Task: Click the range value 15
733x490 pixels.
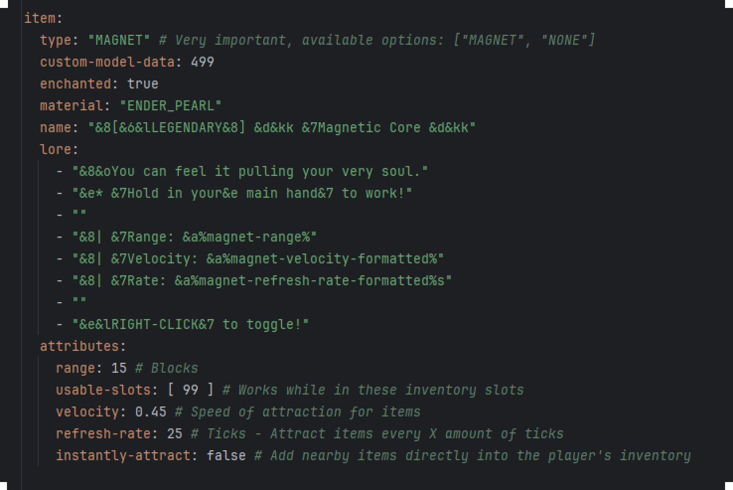Action: 119,368
